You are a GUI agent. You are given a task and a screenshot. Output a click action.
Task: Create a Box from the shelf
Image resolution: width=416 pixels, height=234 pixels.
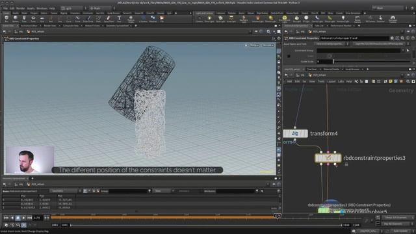[x=6, y=19]
